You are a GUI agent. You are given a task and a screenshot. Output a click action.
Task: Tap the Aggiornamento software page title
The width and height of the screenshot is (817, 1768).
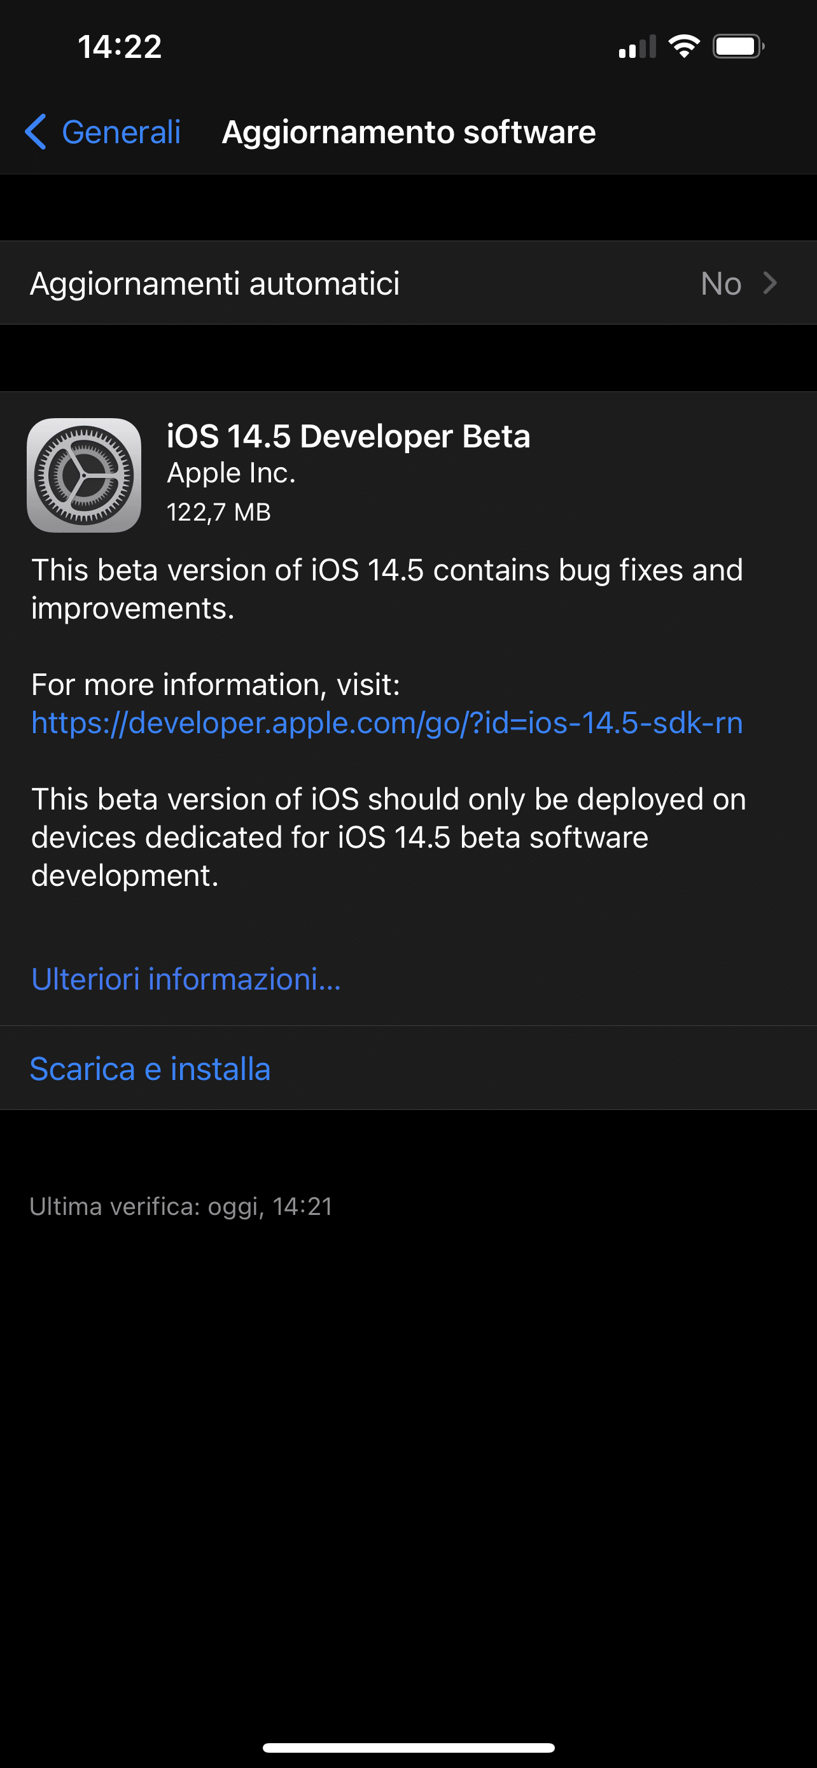[x=409, y=132]
